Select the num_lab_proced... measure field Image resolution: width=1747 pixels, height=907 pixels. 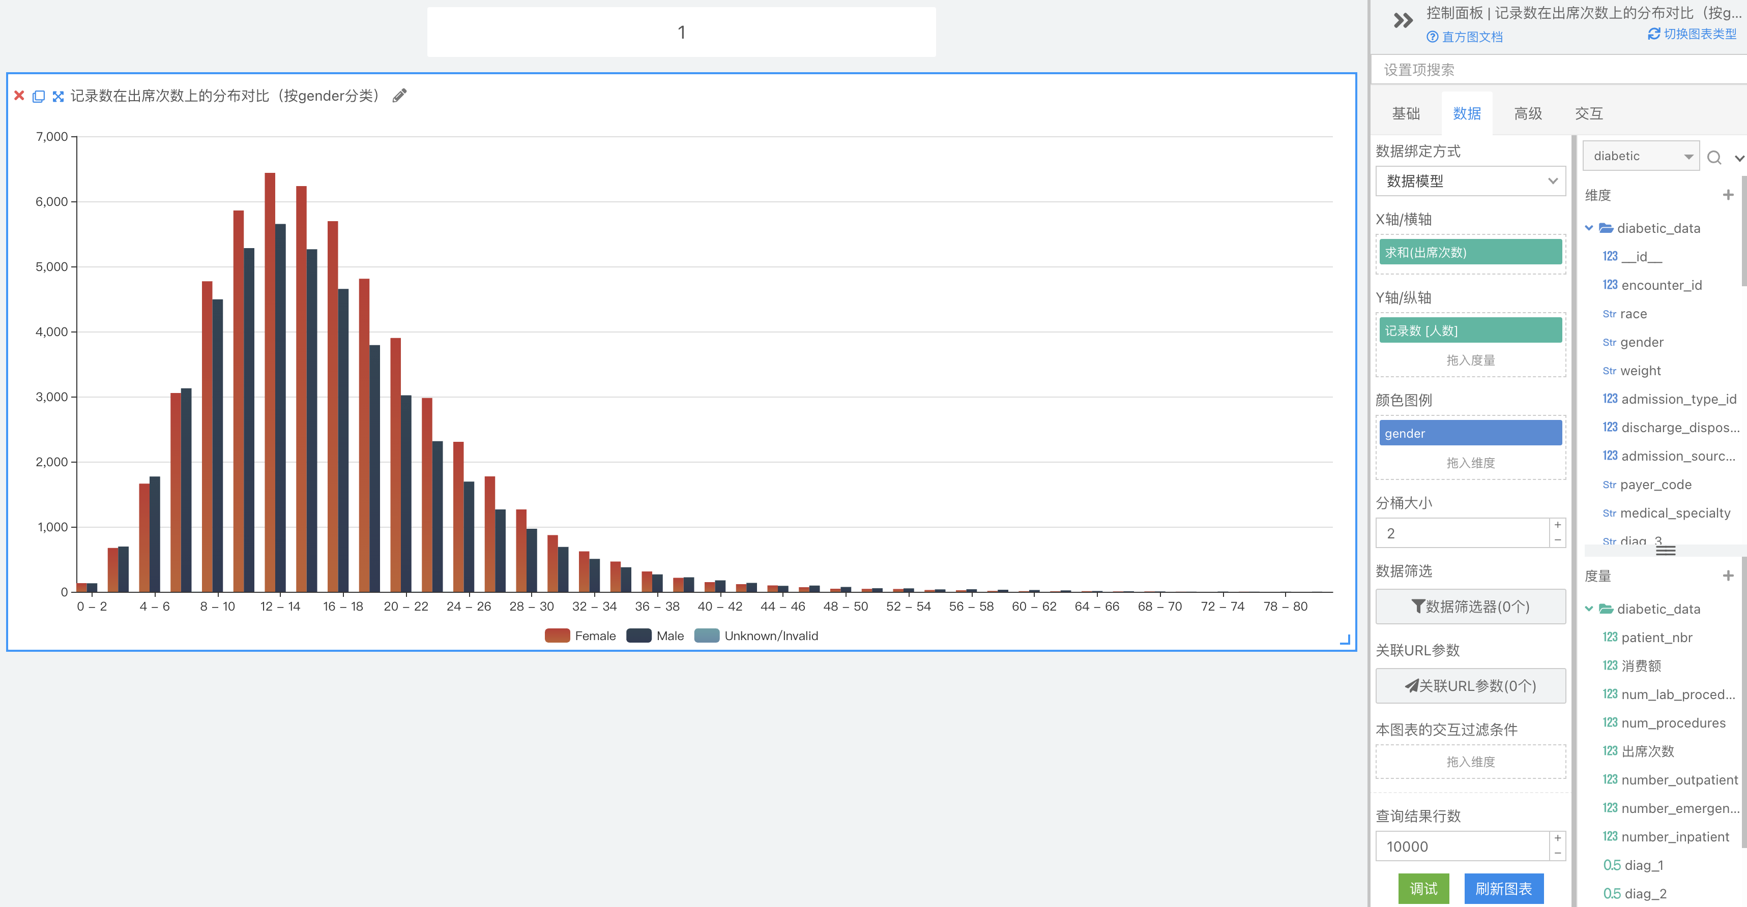(x=1668, y=694)
